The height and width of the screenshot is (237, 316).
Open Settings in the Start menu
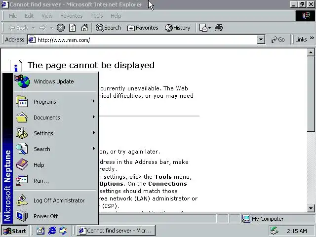[x=55, y=133]
